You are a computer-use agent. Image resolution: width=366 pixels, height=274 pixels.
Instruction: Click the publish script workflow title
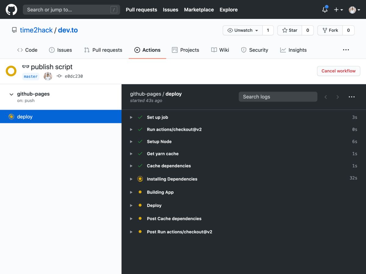pyautogui.click(x=52, y=67)
